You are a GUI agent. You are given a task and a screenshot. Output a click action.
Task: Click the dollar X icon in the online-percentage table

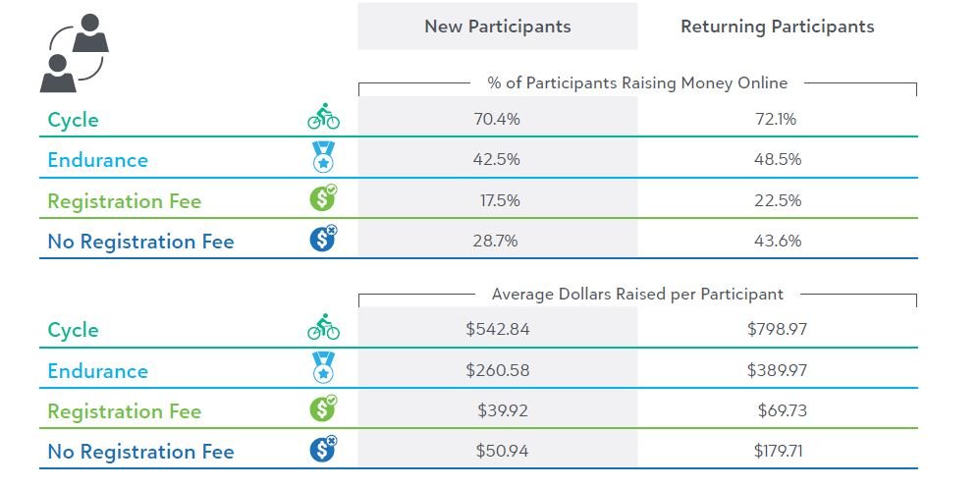[x=323, y=240]
